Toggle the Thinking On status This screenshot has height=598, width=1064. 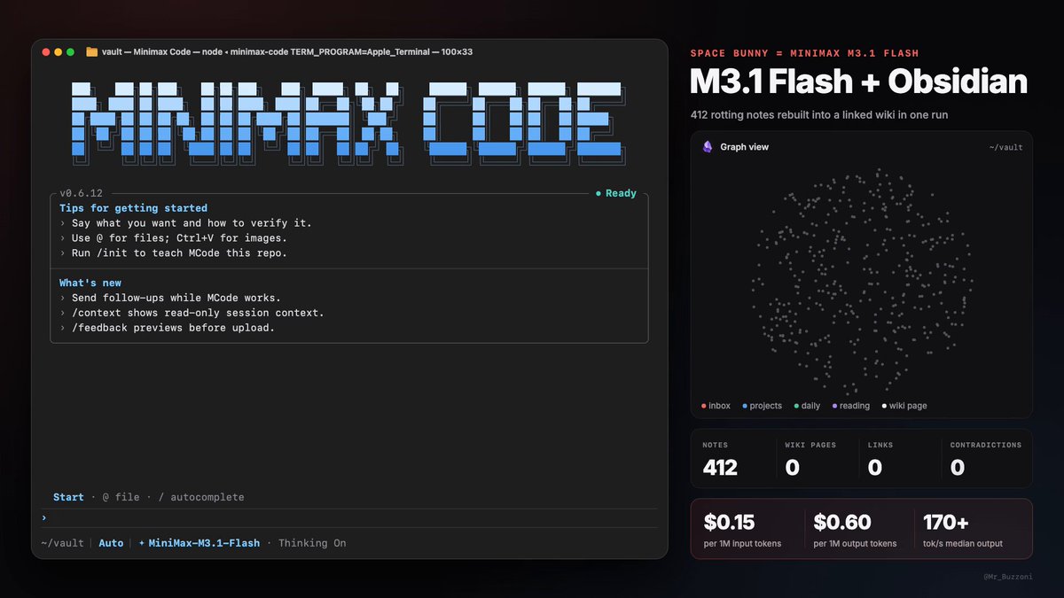312,543
